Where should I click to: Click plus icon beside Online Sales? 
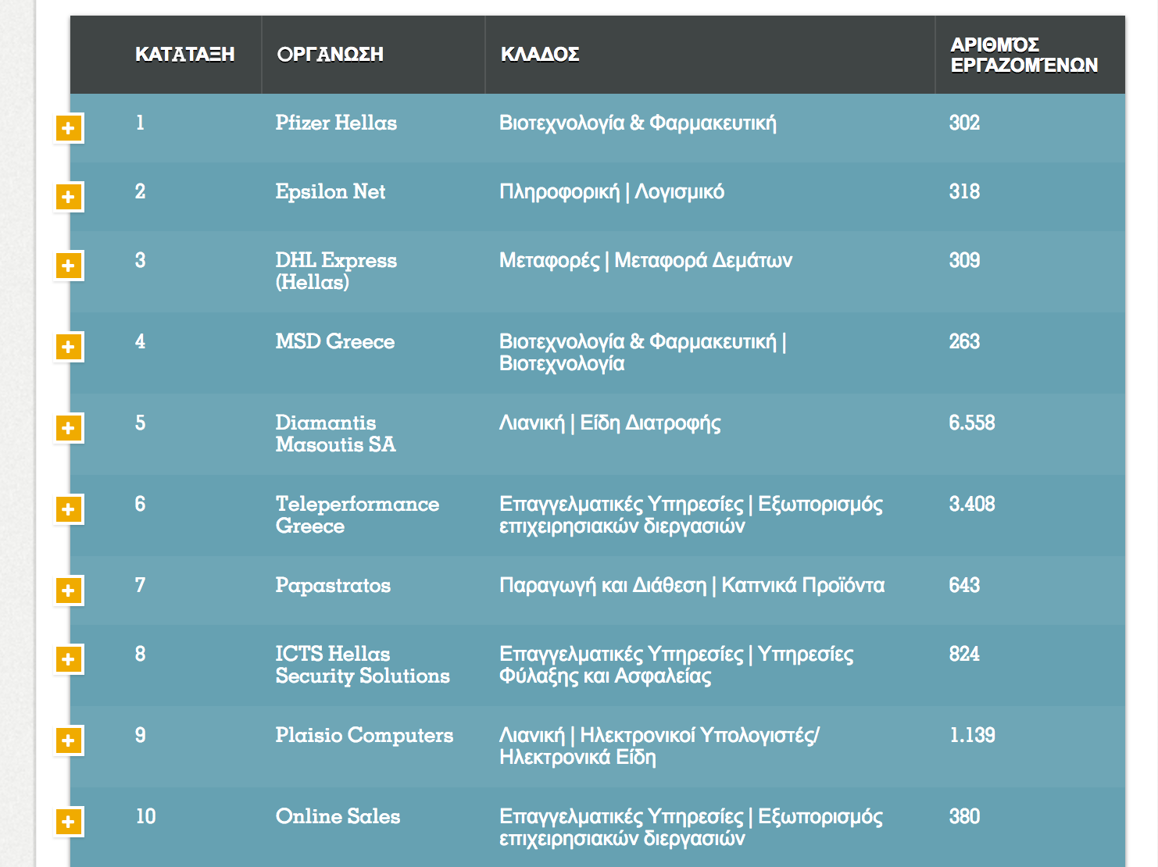(x=68, y=822)
